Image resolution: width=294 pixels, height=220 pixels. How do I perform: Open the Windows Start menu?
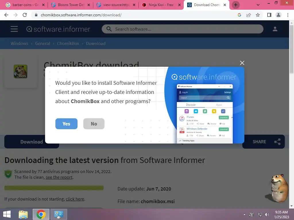click(x=7, y=214)
